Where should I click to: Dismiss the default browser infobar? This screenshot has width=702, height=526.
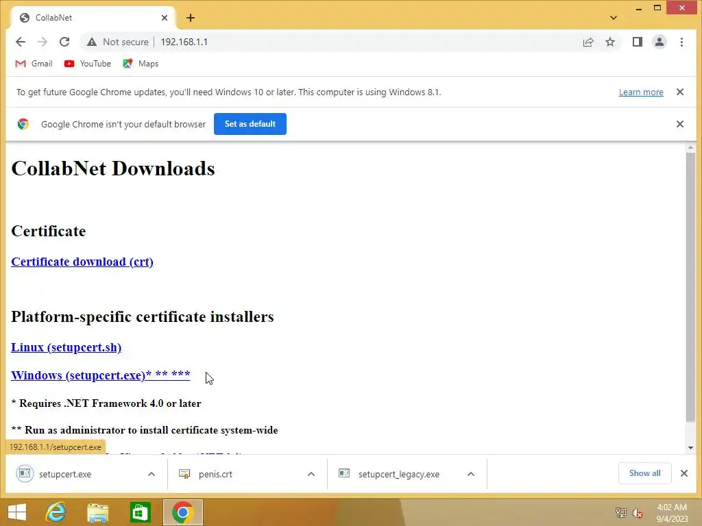point(679,124)
